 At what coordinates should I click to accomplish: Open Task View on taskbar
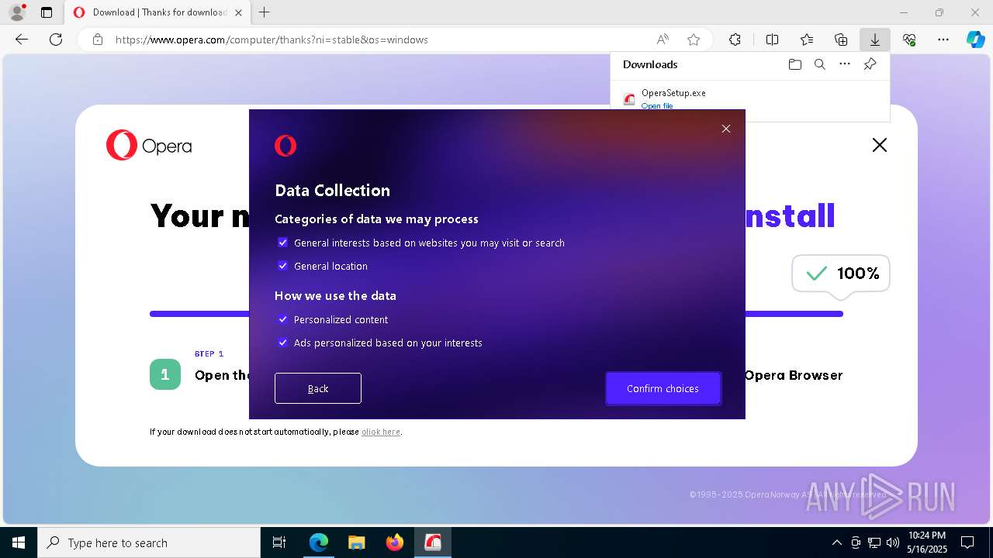(279, 542)
